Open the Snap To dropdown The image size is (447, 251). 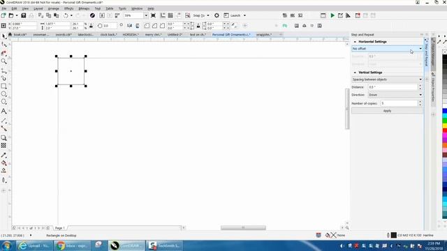point(208,15)
